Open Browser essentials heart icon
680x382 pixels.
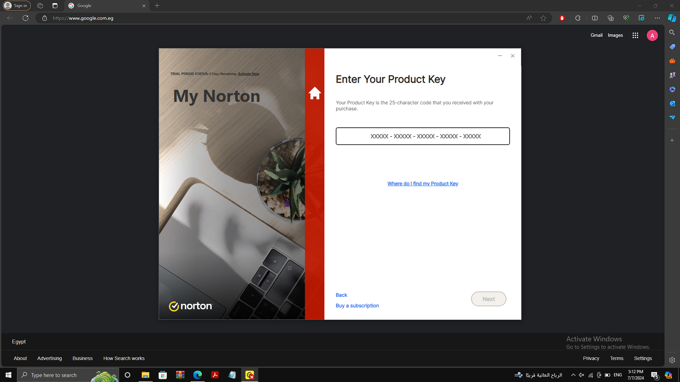tap(626, 18)
